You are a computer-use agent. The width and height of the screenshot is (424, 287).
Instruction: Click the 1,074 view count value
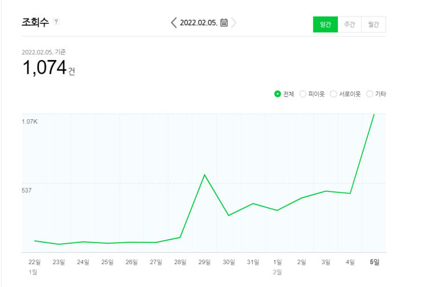coord(45,67)
